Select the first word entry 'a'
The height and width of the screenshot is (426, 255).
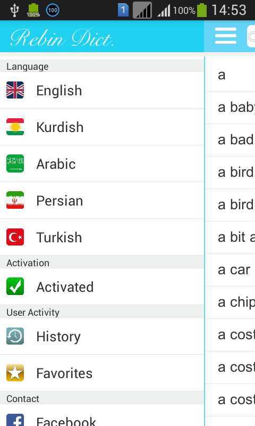coord(230,75)
